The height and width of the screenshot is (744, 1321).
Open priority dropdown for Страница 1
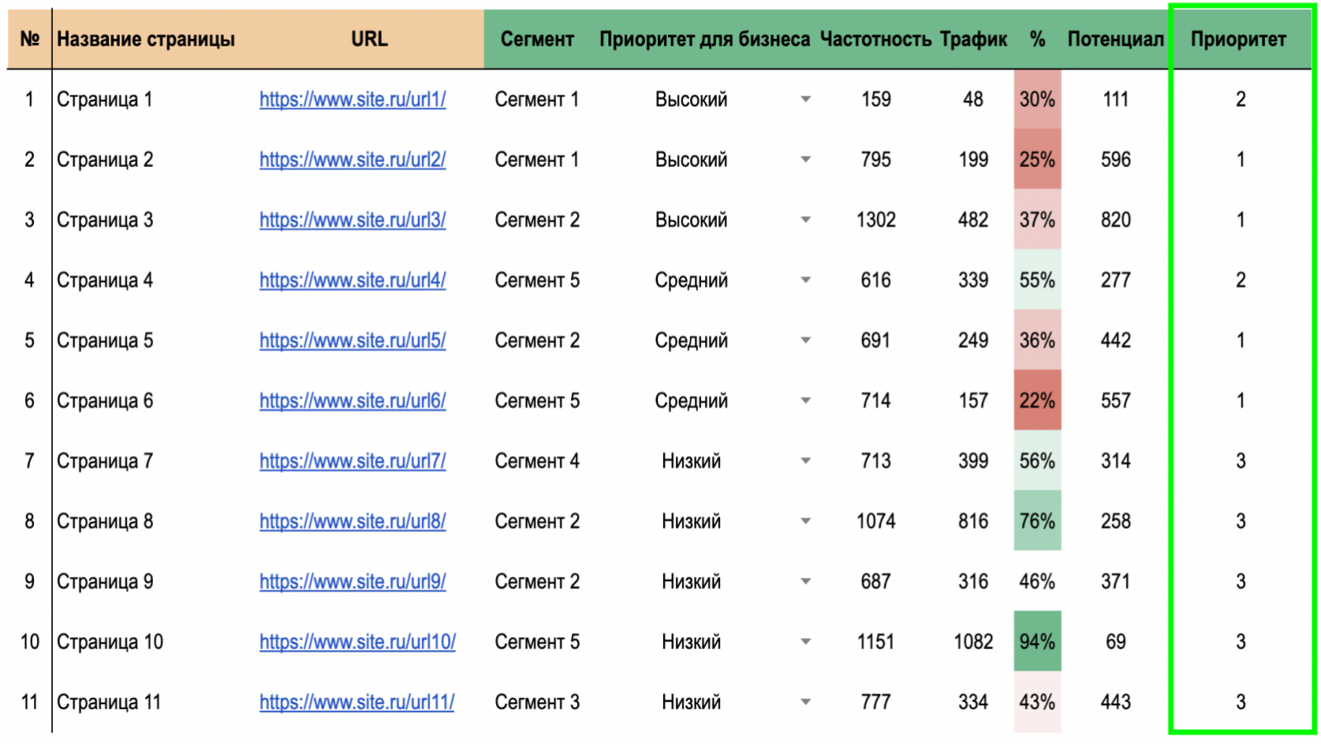point(805,100)
